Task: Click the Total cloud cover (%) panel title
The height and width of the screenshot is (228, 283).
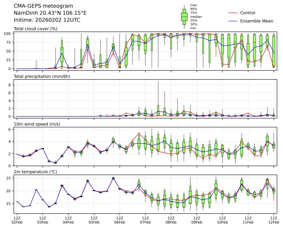Action: [x=35, y=29]
